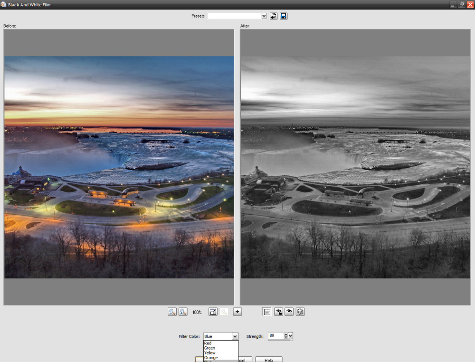The height and width of the screenshot is (362, 475).
Task: Collapse the Filter Color dropdown arrow
Action: [235, 336]
